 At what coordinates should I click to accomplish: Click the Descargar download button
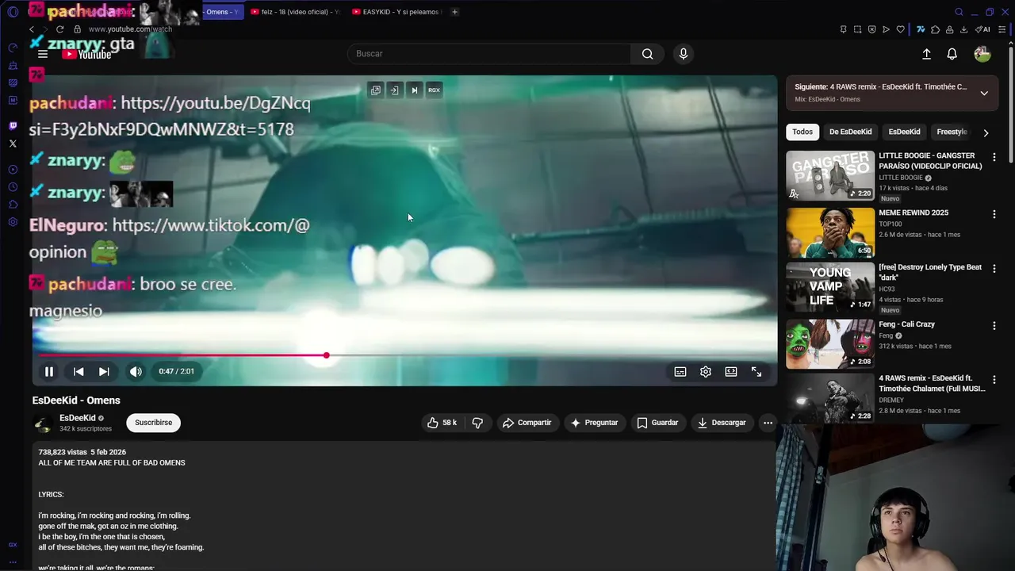[722, 423]
